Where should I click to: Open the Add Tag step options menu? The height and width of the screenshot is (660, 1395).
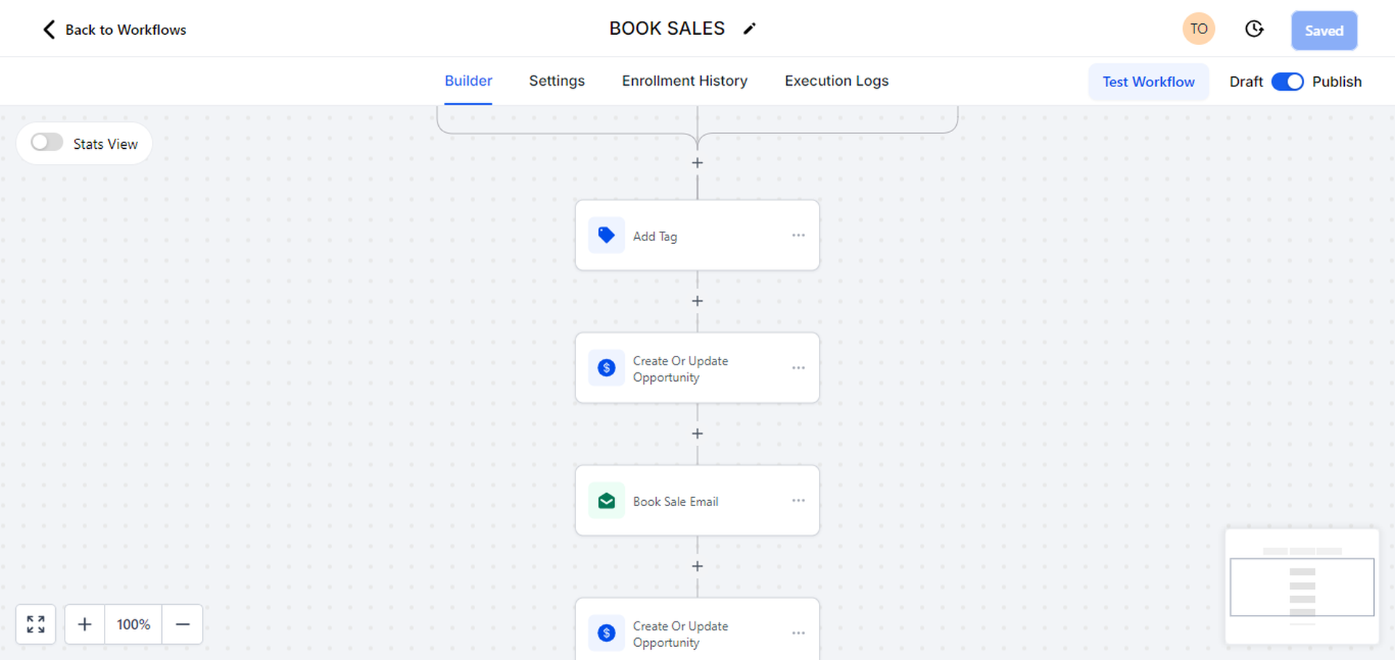pos(798,235)
